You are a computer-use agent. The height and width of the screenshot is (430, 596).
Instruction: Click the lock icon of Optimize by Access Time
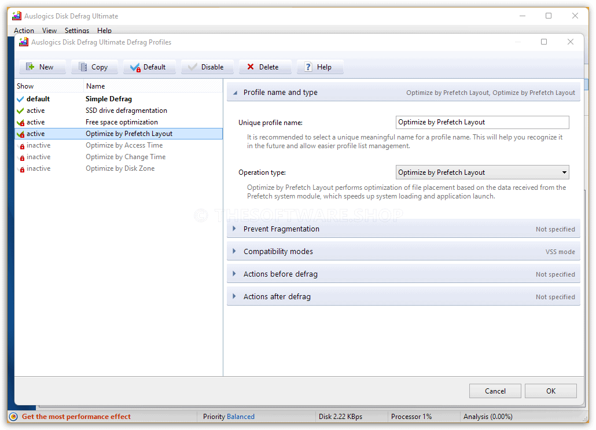coord(21,146)
